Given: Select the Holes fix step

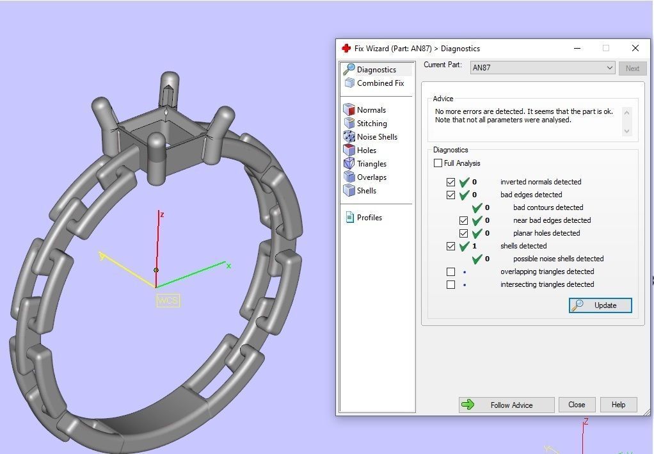Looking at the screenshot, I should point(360,150).
